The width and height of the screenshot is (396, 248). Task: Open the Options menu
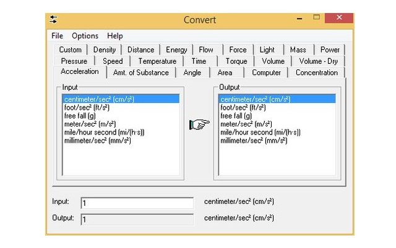[85, 36]
